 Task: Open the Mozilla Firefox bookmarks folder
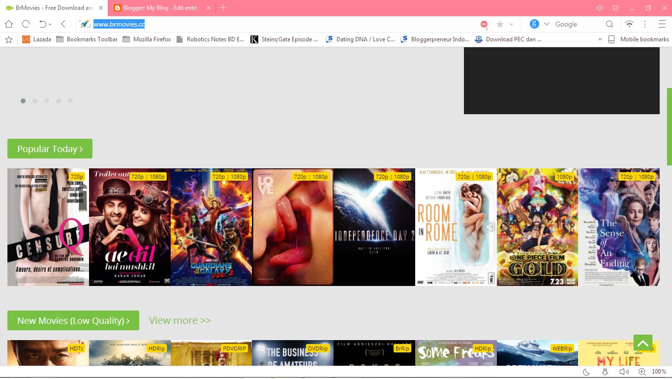click(147, 39)
